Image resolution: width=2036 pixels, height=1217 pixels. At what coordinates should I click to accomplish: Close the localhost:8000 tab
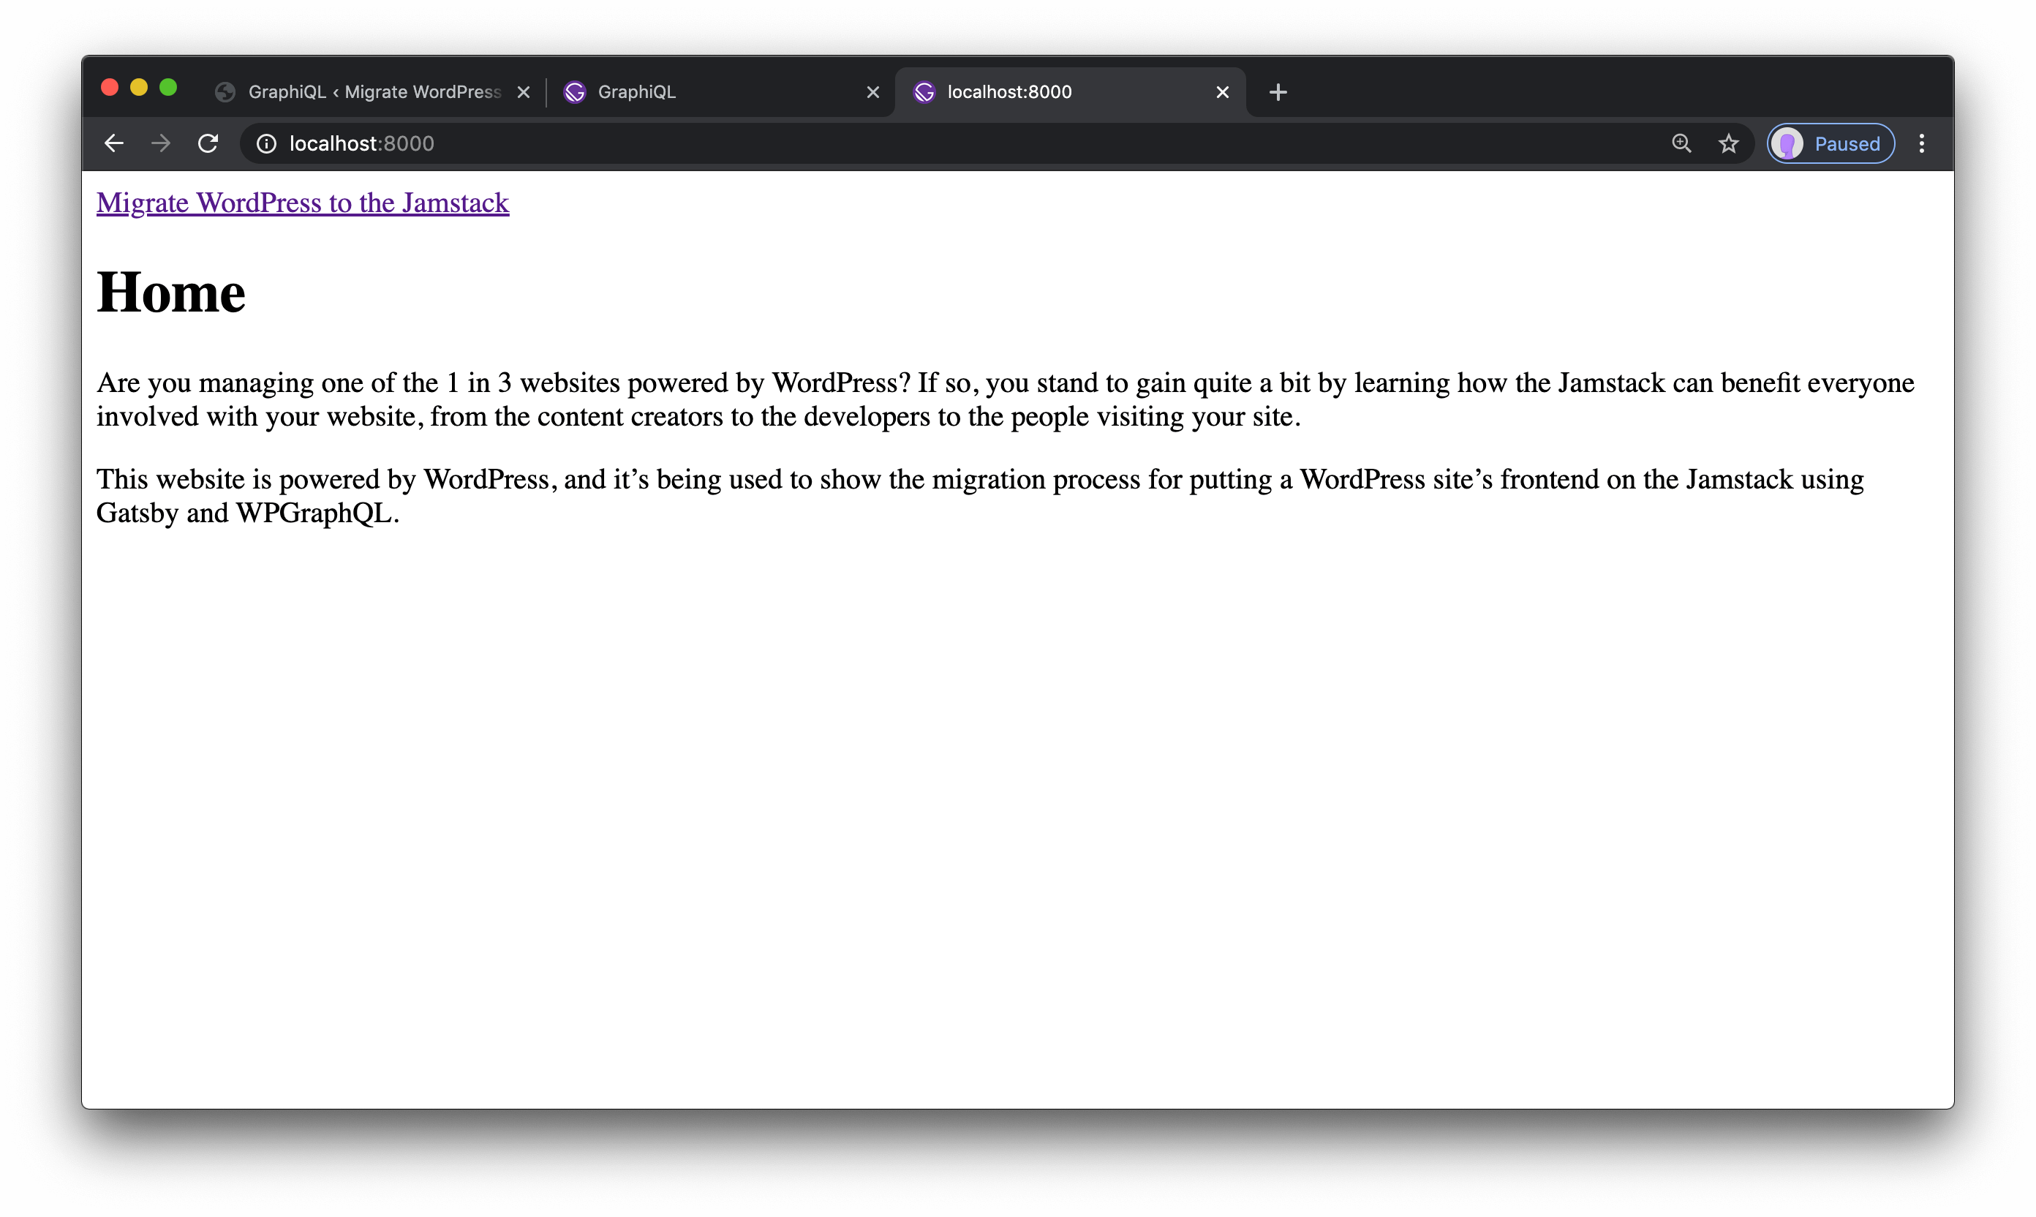click(1222, 92)
